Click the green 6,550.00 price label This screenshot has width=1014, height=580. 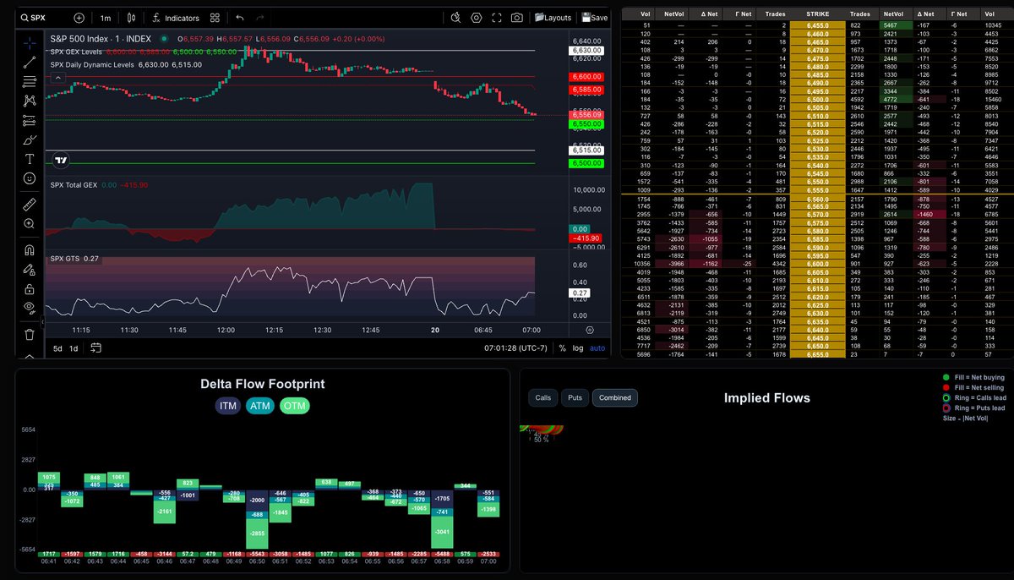pos(585,124)
